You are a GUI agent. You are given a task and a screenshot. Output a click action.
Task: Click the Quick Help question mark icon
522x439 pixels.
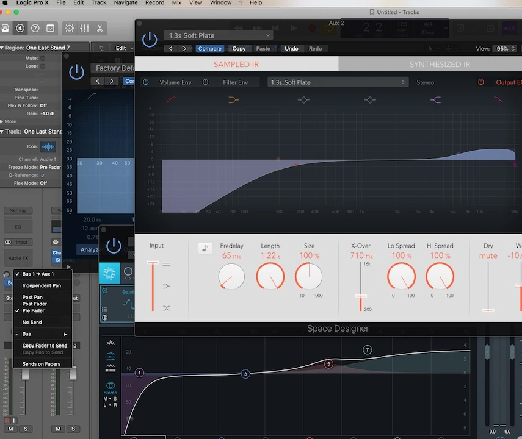pos(35,28)
